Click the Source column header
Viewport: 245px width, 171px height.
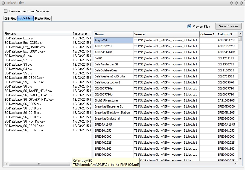click(166, 34)
